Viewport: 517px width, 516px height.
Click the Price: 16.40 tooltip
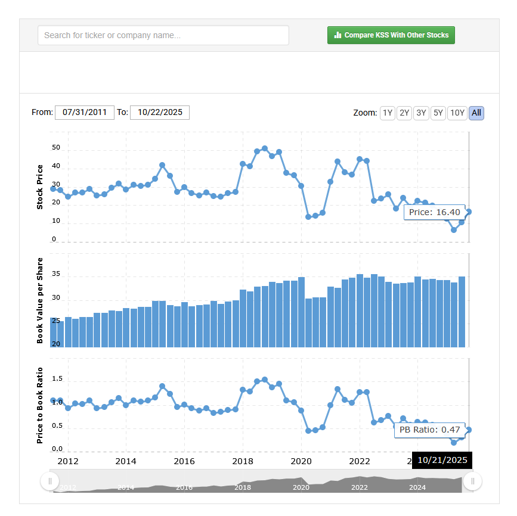click(434, 212)
